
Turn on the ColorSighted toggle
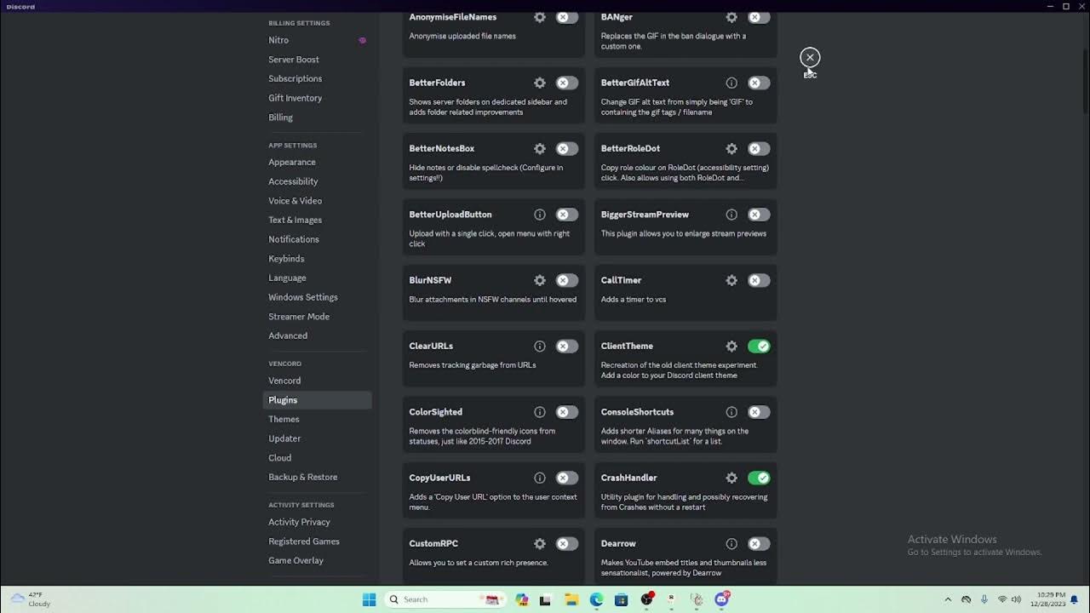pyautogui.click(x=567, y=412)
